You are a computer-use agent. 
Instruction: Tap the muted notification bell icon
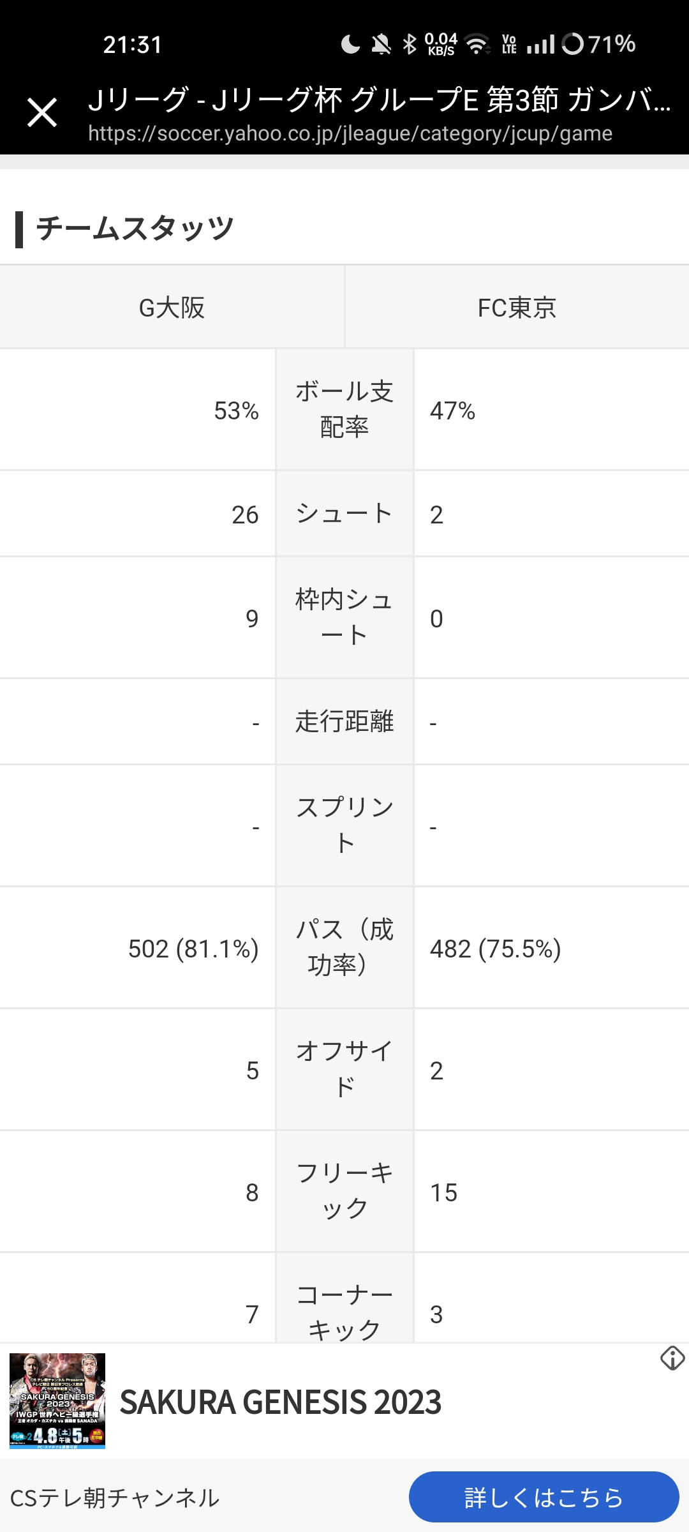click(x=381, y=44)
